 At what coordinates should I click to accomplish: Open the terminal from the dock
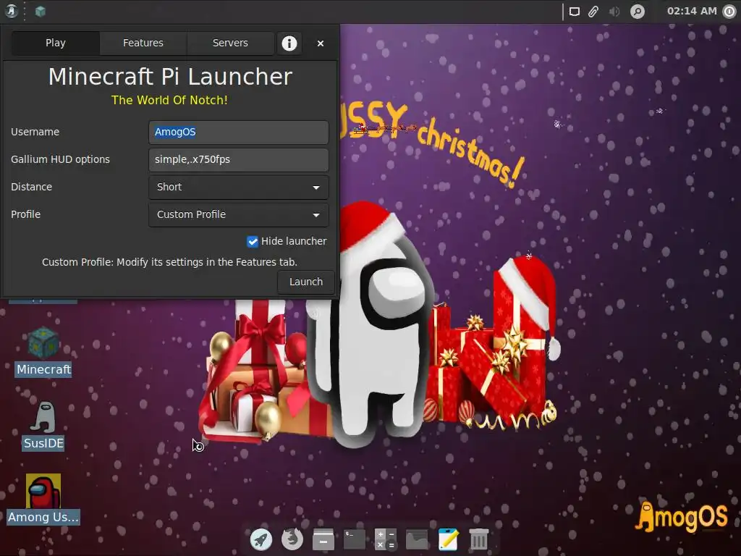coord(355,539)
